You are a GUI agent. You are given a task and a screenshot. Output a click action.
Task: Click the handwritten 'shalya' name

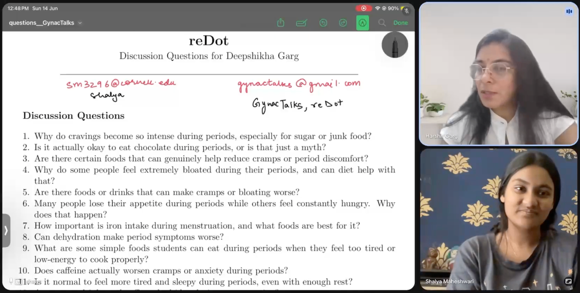coord(107,96)
